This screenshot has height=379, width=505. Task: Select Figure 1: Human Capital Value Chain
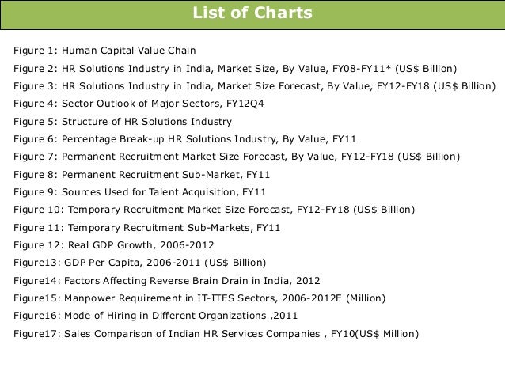click(x=104, y=51)
